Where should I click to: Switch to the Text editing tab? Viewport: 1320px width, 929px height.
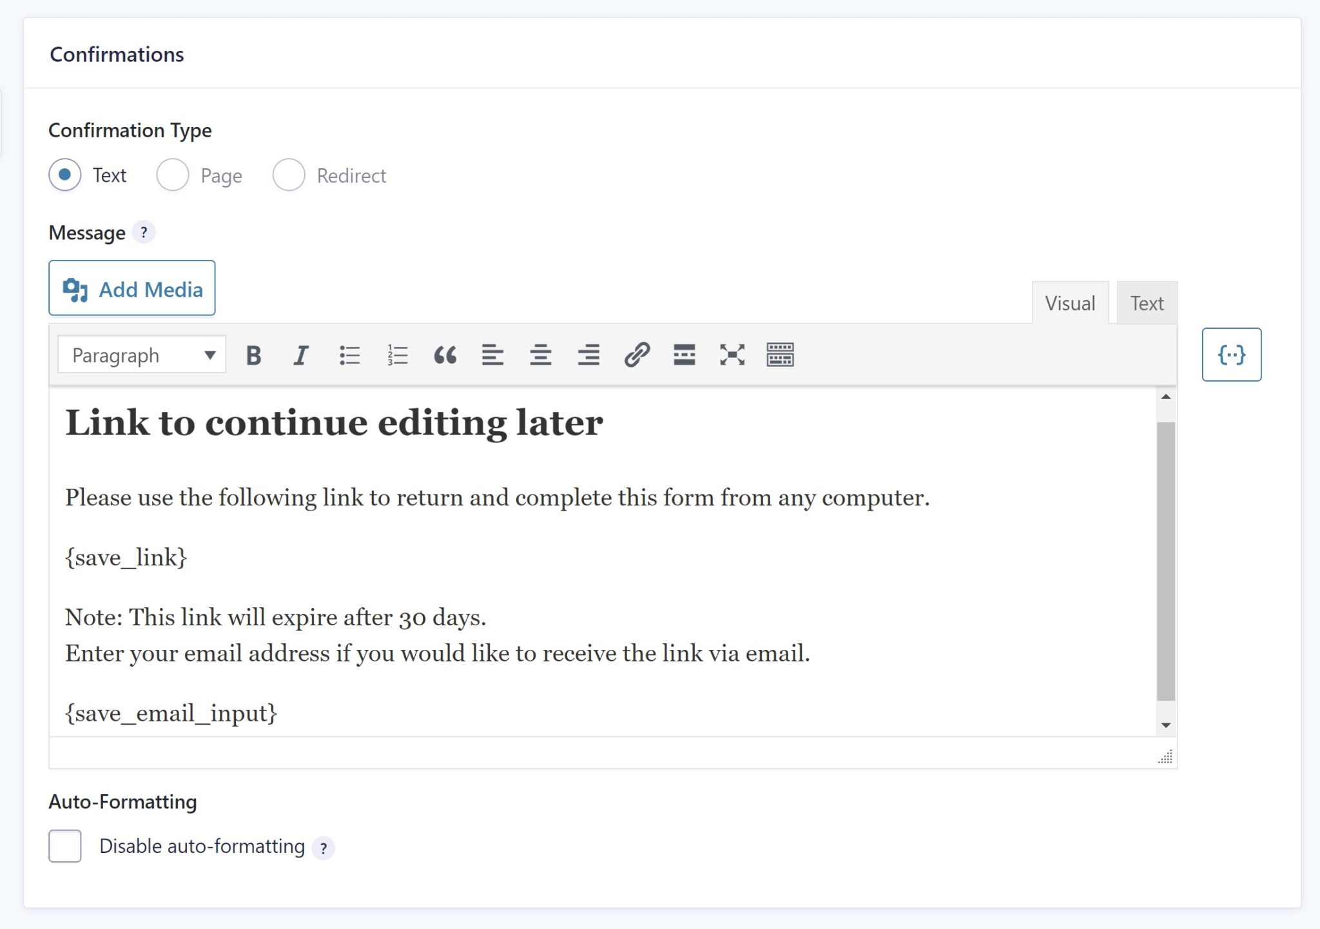click(1146, 302)
